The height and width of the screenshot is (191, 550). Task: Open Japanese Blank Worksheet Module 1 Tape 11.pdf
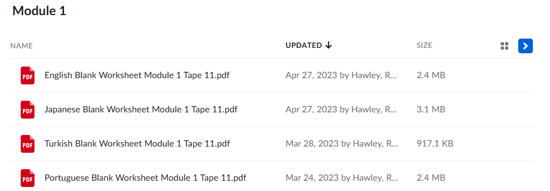[x=141, y=110]
